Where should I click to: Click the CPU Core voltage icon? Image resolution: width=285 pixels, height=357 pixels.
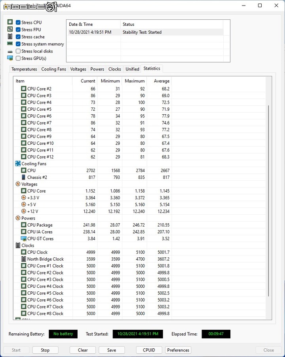click(x=24, y=191)
